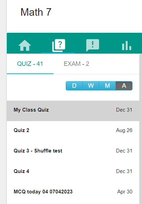
Task: Toggle the M monthly filter
Action: (108, 86)
